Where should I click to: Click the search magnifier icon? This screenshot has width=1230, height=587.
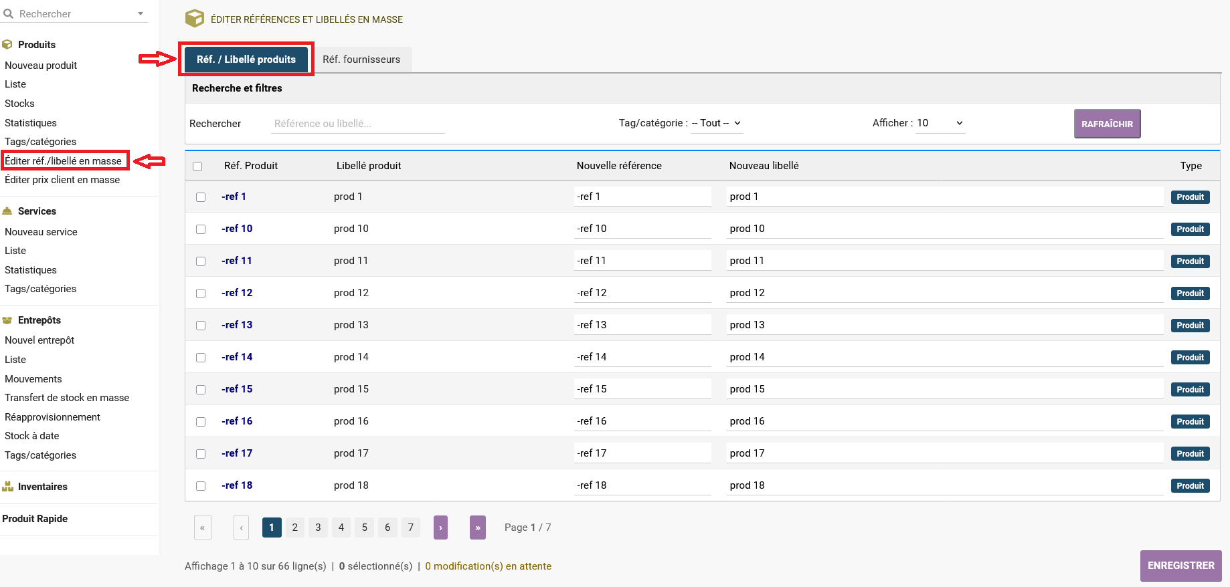pyautogui.click(x=8, y=13)
